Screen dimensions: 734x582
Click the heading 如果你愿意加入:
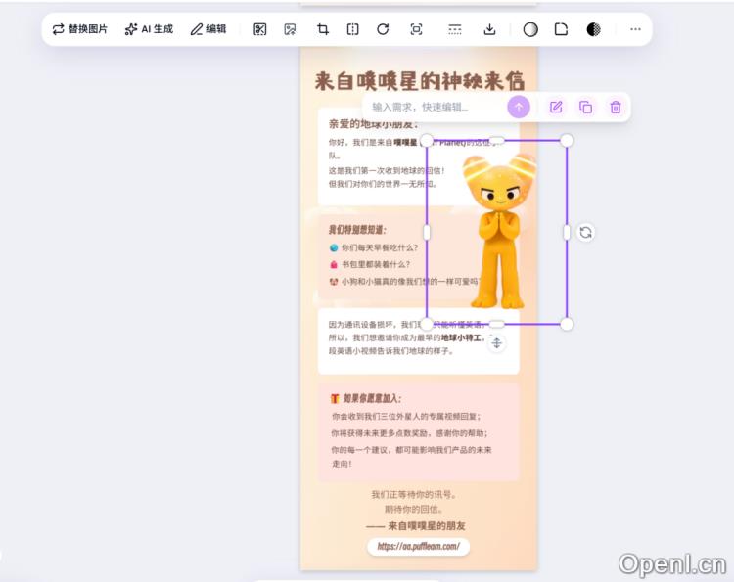[372, 398]
